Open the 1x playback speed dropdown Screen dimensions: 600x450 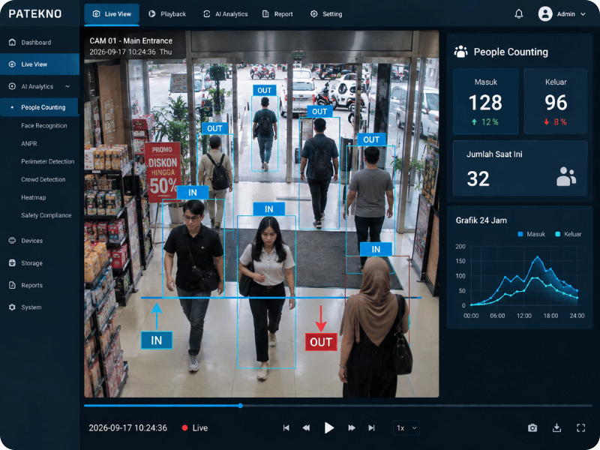pos(406,427)
